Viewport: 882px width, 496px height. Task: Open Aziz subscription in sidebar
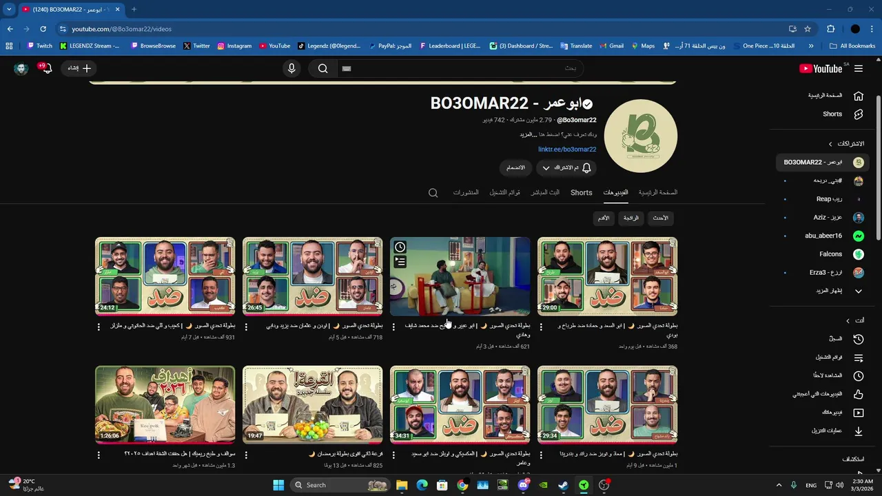[x=823, y=218]
